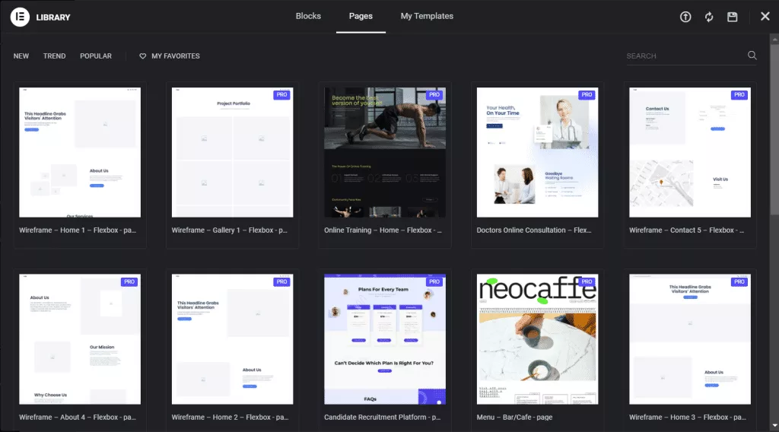Click PRO badge on Wireframe About 4
The width and height of the screenshot is (779, 432).
click(129, 281)
